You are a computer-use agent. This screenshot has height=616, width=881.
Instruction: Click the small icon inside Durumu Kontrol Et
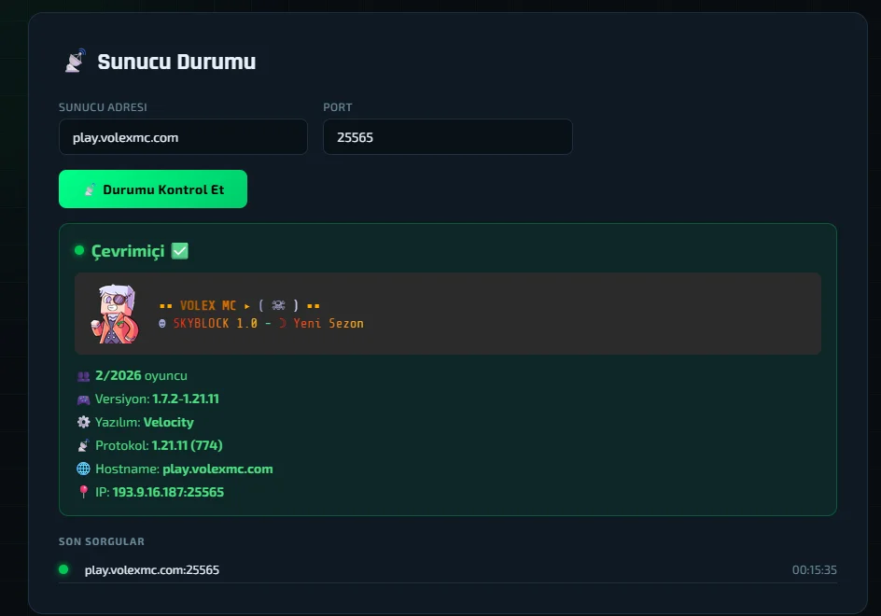click(x=90, y=189)
